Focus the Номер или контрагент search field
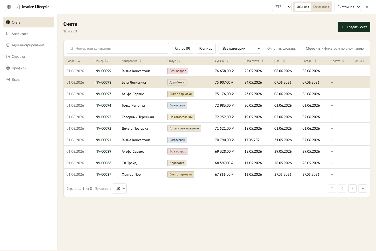Viewport: 376px width, 251px height. point(118,48)
